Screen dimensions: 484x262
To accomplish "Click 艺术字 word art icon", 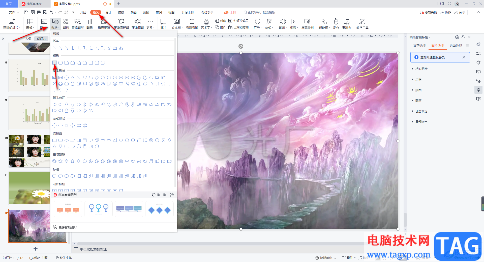I will click(x=206, y=24).
